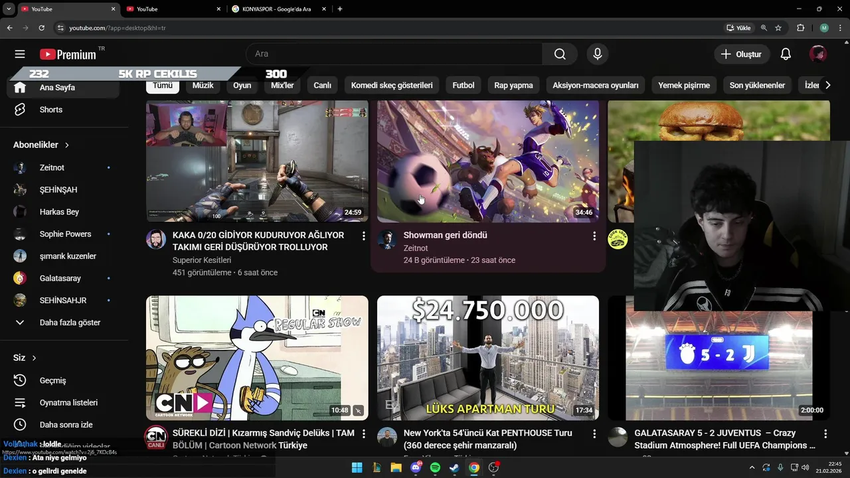The width and height of the screenshot is (850, 478).
Task: Open more options for KAKA 0/20 video
Action: tap(363, 236)
